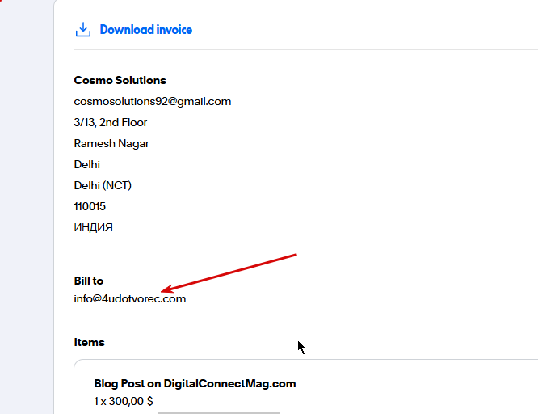Click the red arrow annotation tip
The height and width of the screenshot is (414, 538).
point(163,290)
